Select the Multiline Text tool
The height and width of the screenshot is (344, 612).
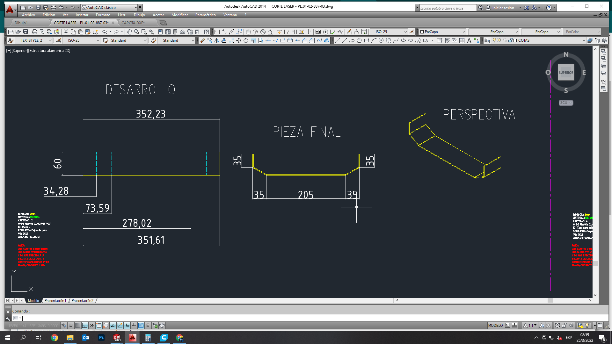click(469, 40)
